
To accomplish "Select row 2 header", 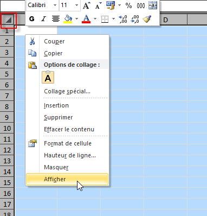I will point(7,41).
